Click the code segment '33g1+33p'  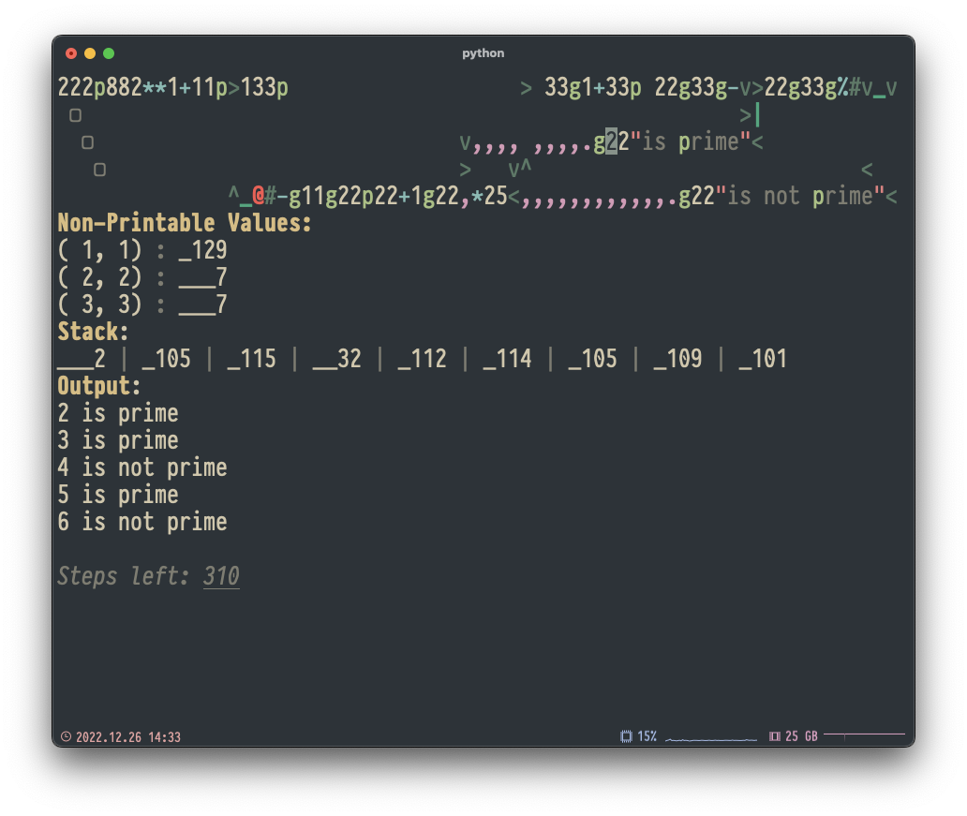click(x=592, y=87)
